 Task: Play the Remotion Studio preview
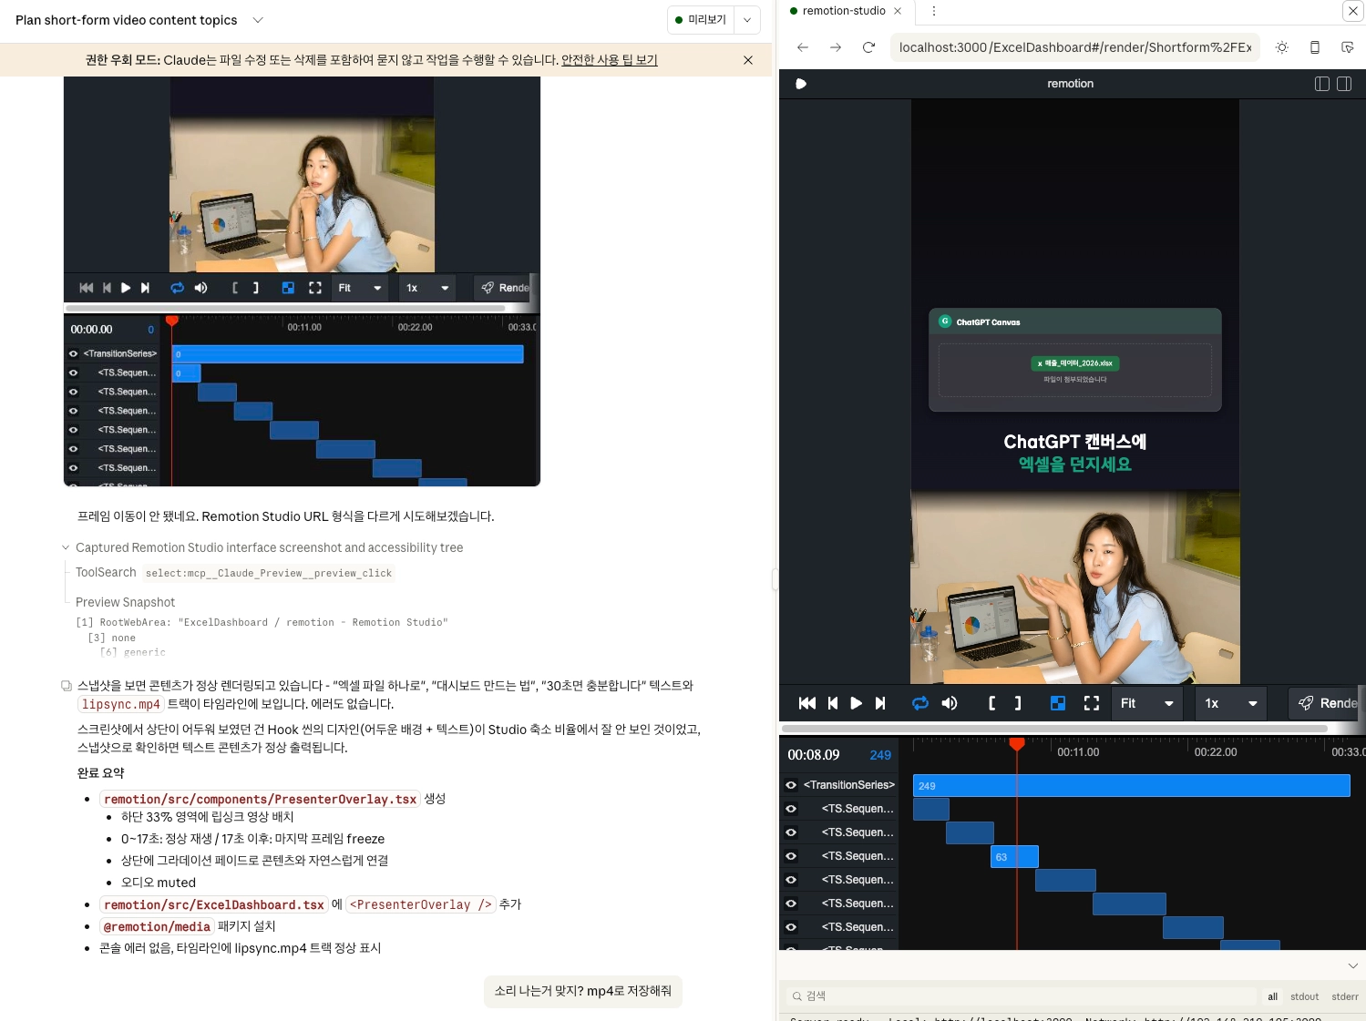tap(856, 703)
